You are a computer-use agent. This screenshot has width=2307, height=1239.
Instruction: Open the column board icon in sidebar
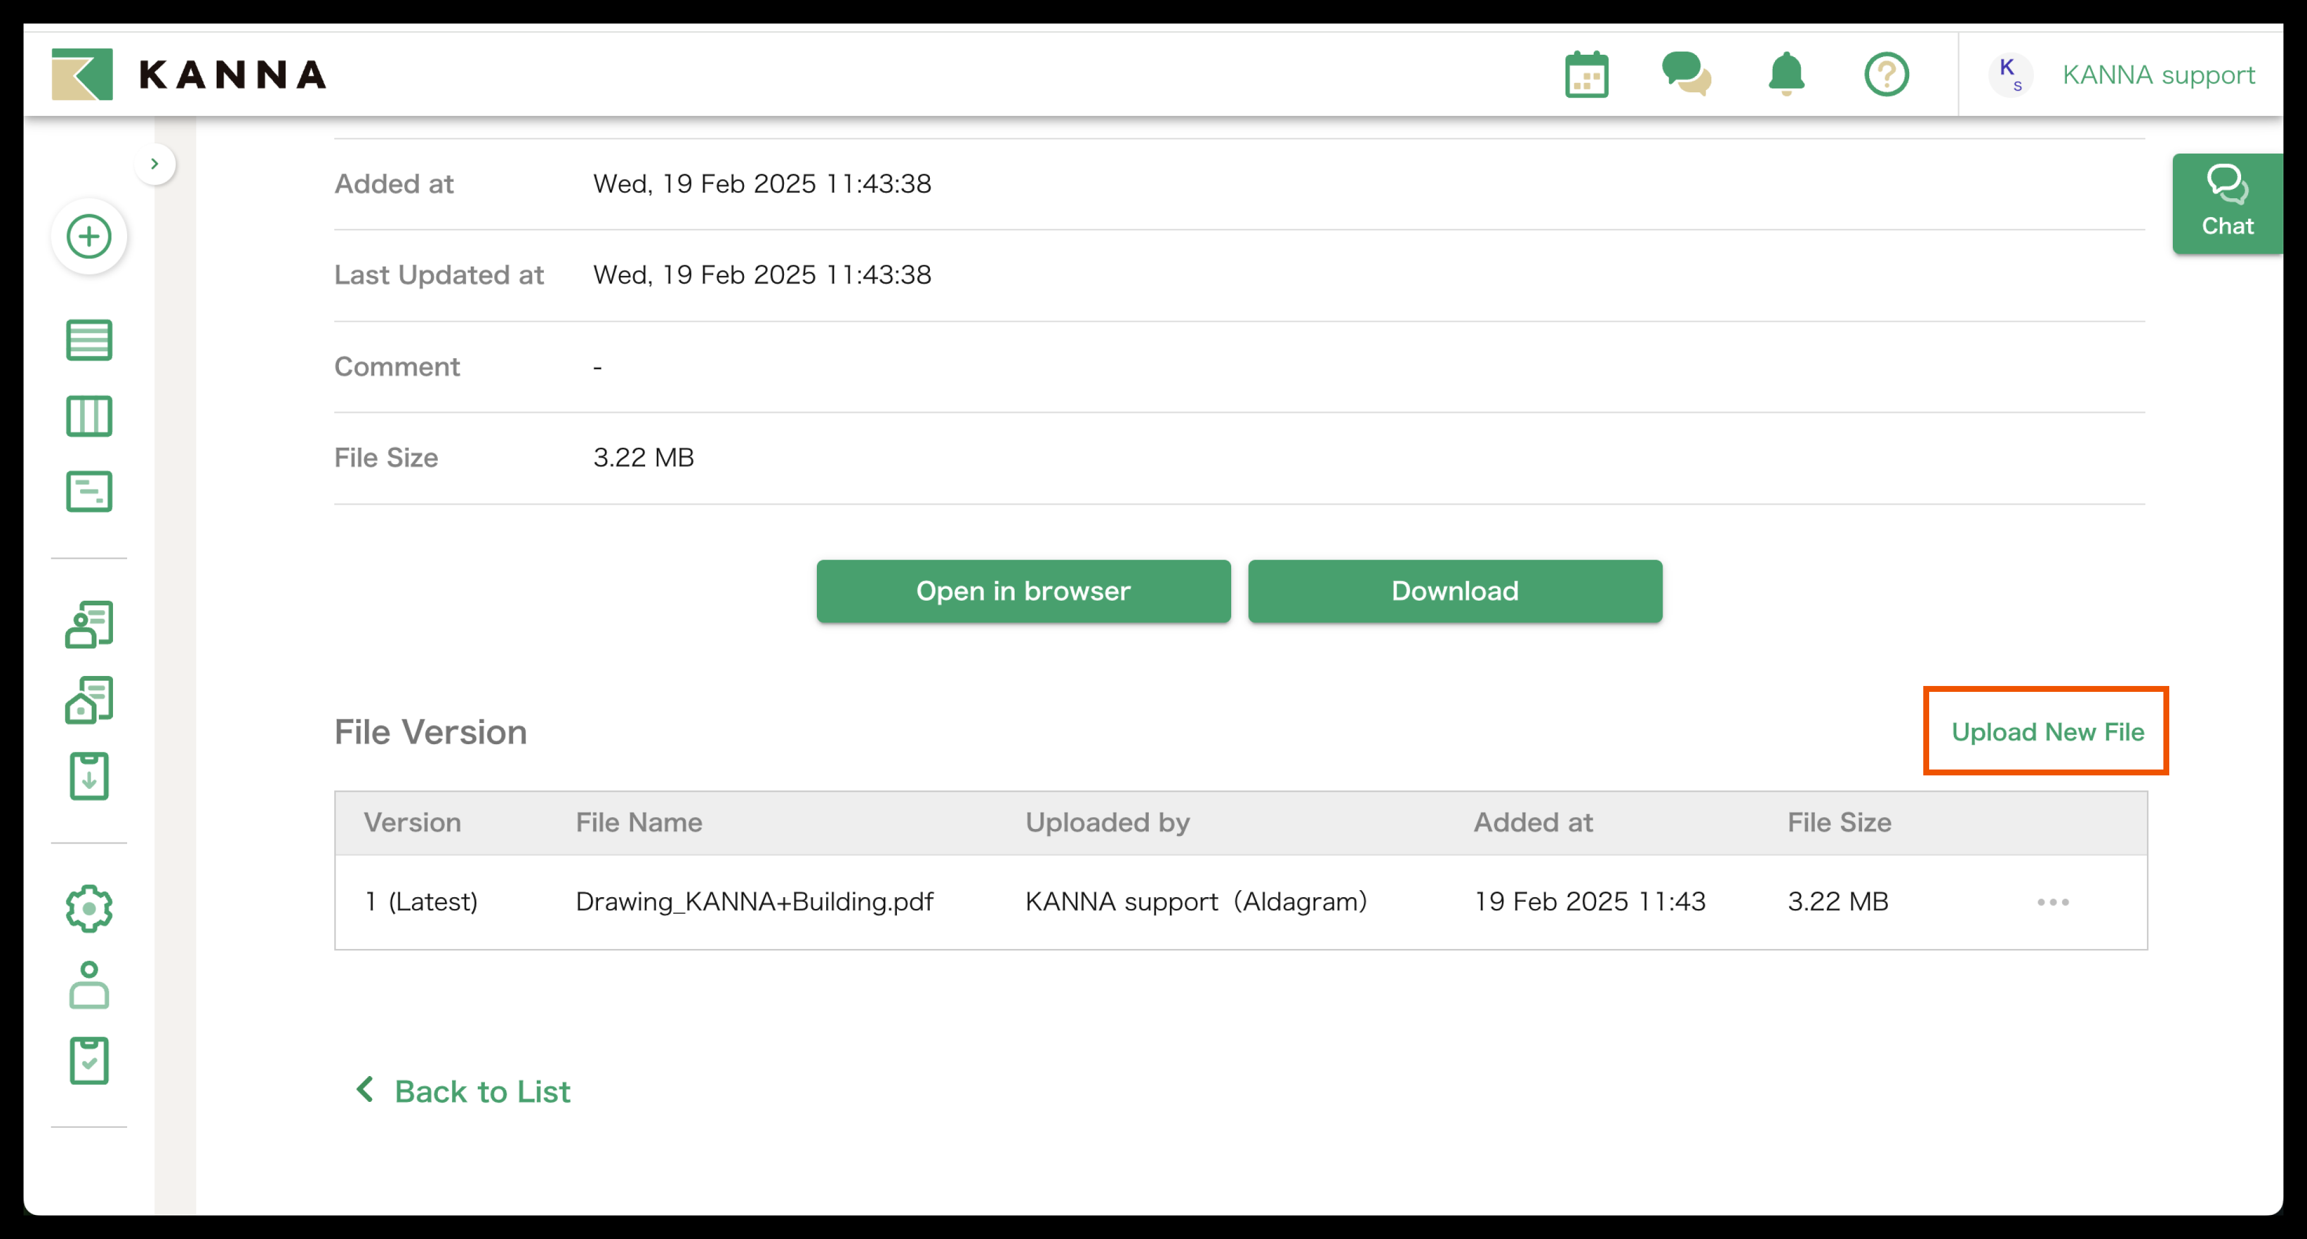click(x=89, y=417)
